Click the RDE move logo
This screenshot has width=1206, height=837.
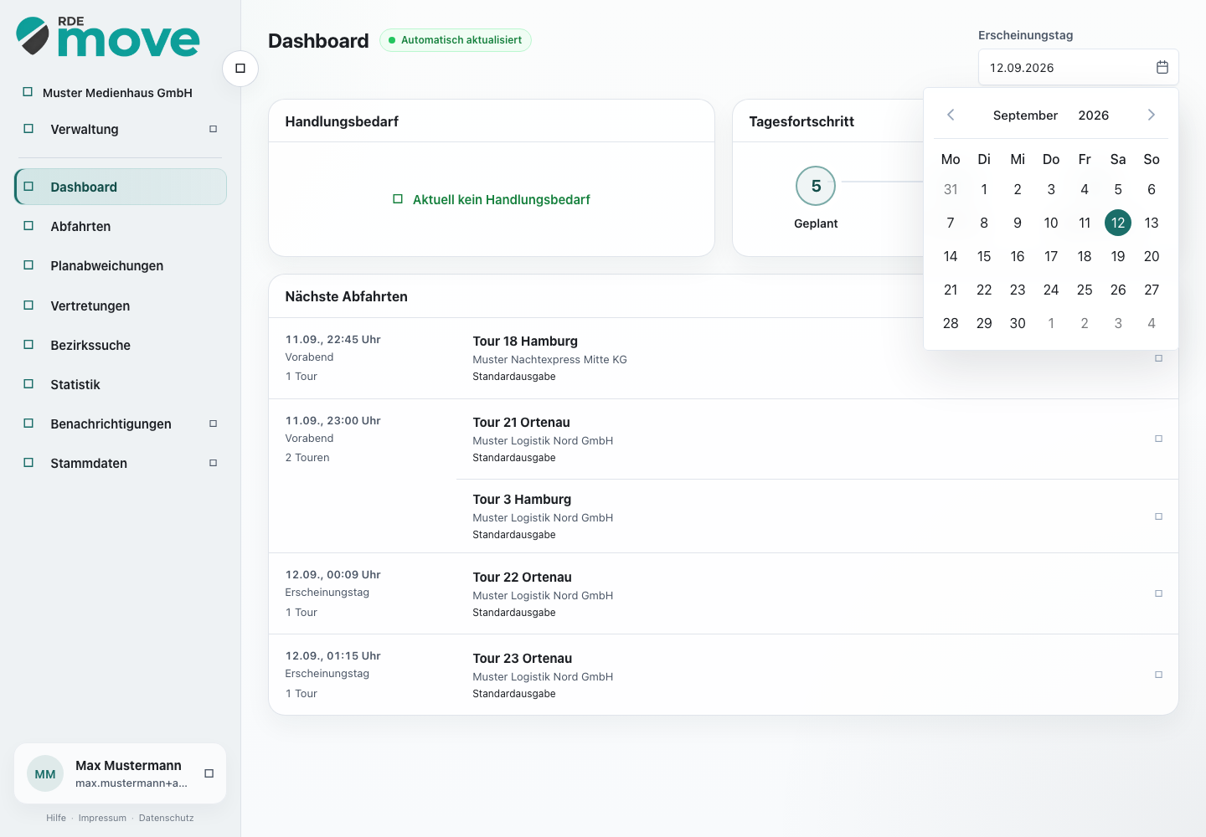pyautogui.click(x=108, y=37)
